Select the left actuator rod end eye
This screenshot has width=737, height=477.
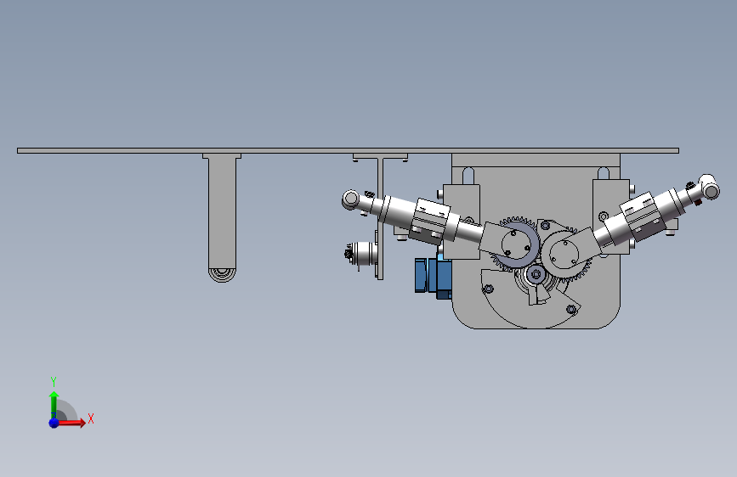(x=350, y=199)
